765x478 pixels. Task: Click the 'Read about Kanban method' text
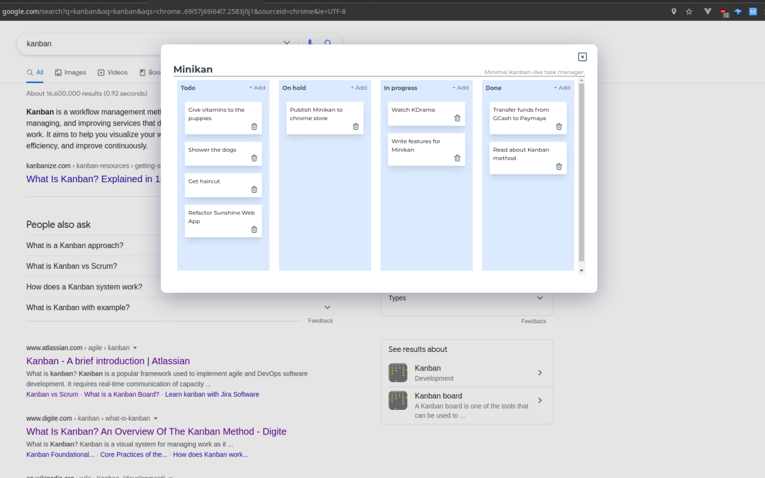[x=521, y=154]
